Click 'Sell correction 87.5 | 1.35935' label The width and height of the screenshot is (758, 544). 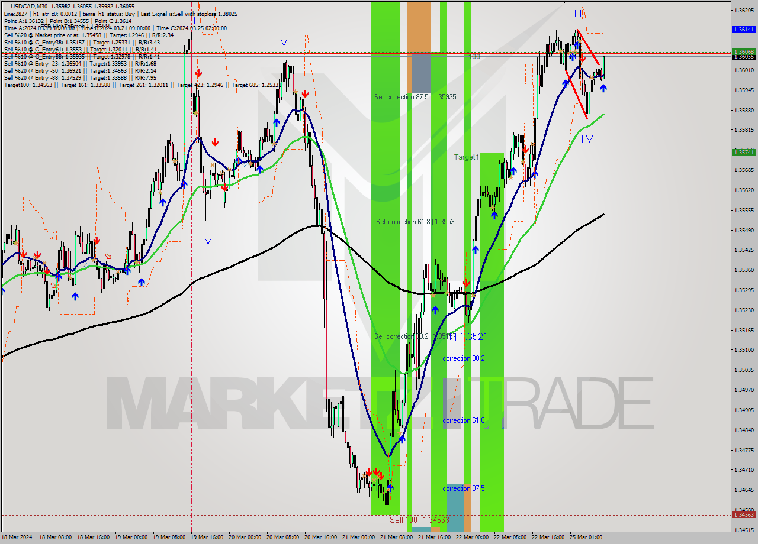[415, 96]
